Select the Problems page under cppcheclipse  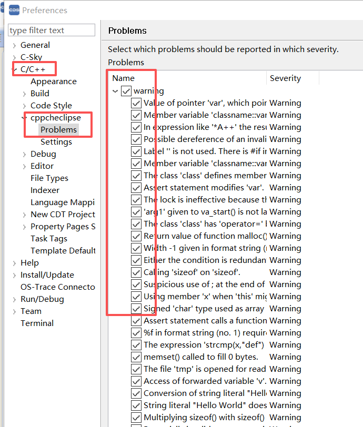click(x=58, y=130)
